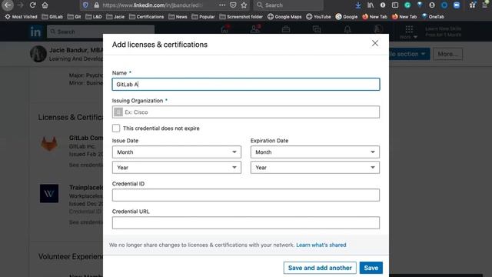The width and height of the screenshot is (492, 277).
Task: Click the tracking protection shield icon
Action: tap(85, 5)
